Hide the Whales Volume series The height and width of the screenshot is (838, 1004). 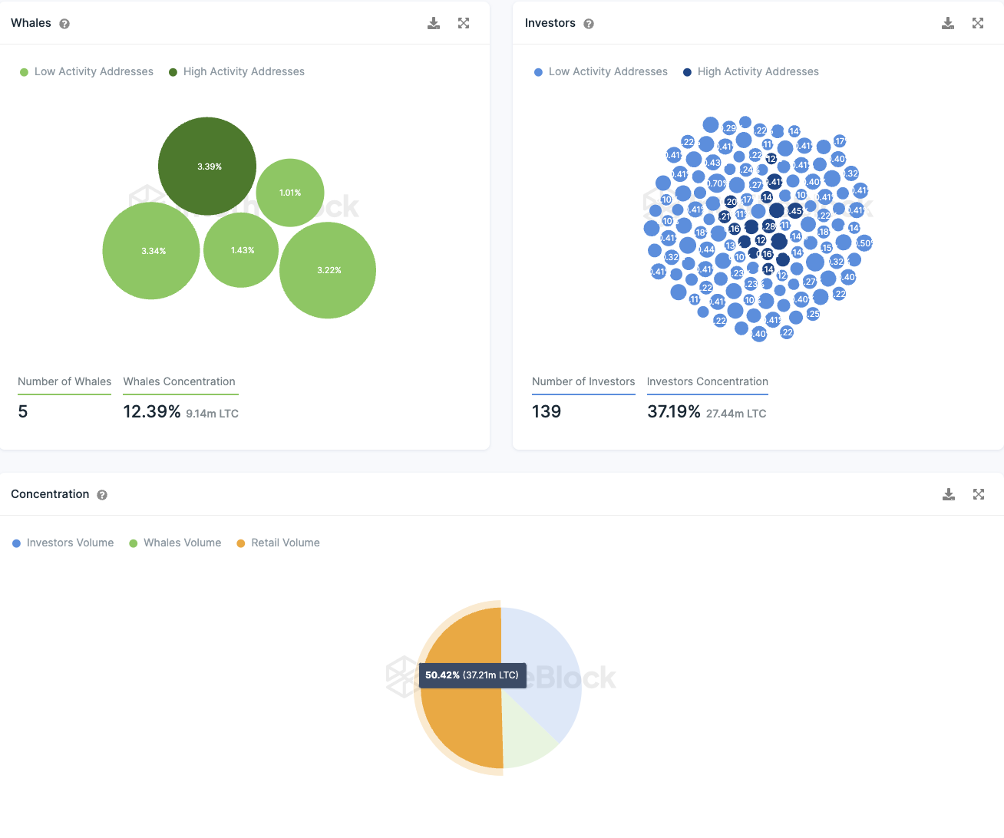pyautogui.click(x=175, y=543)
